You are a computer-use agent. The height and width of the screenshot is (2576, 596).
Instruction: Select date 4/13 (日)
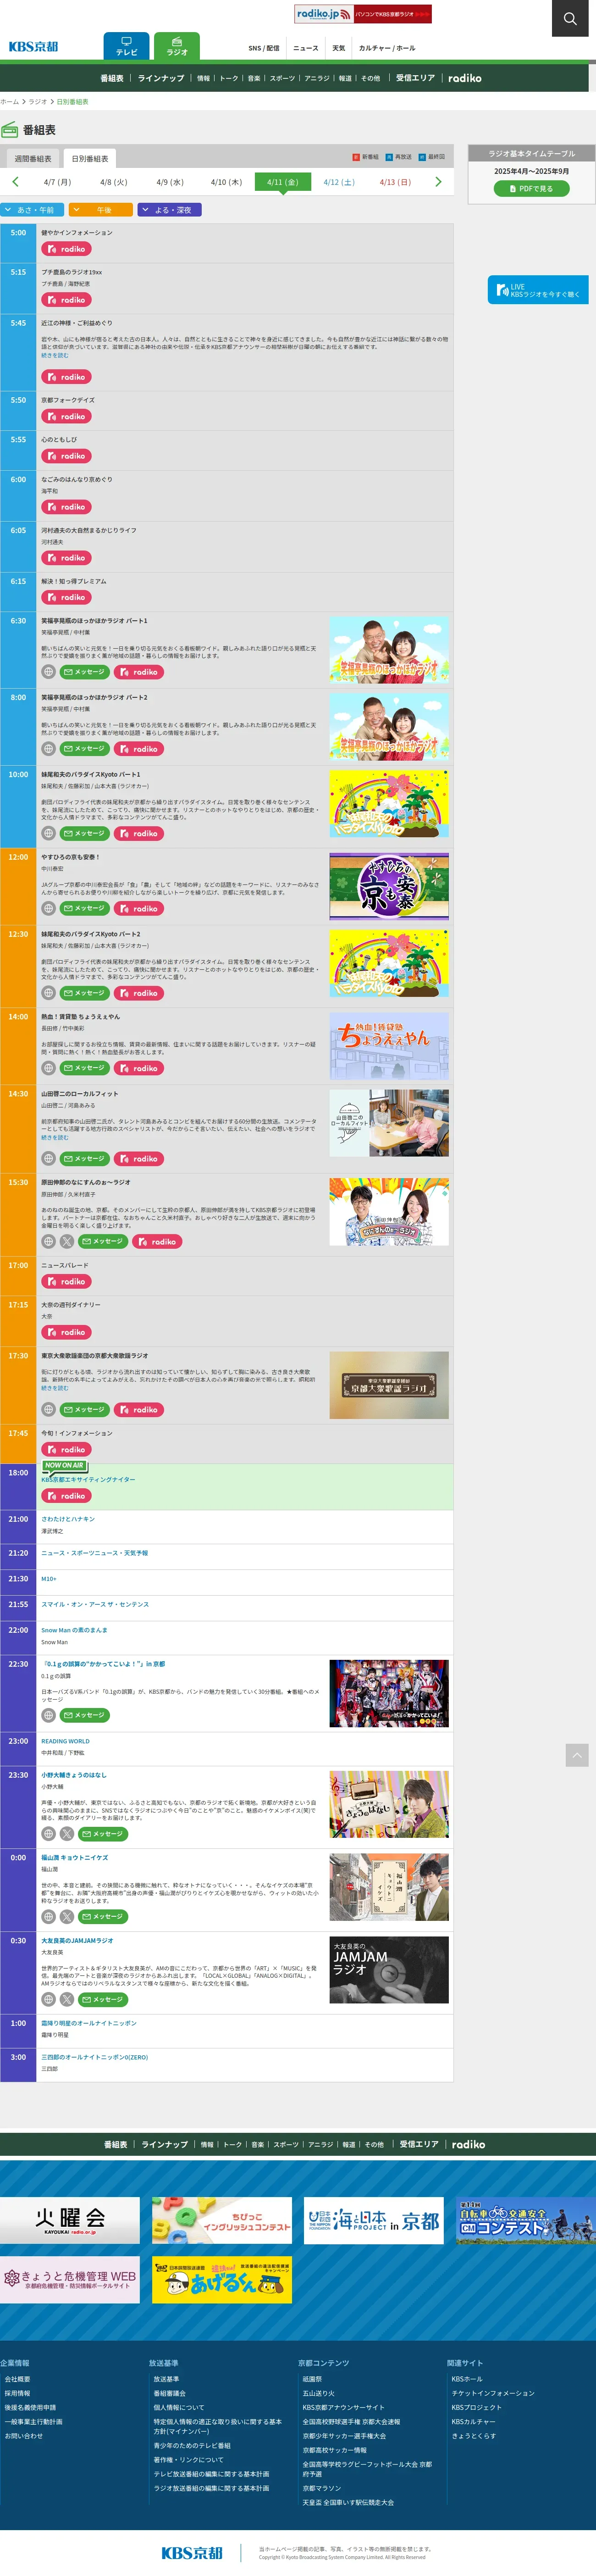click(x=395, y=182)
